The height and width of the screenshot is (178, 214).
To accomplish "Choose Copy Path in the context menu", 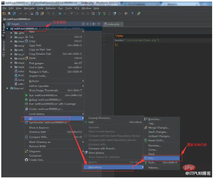I will [54, 45].
